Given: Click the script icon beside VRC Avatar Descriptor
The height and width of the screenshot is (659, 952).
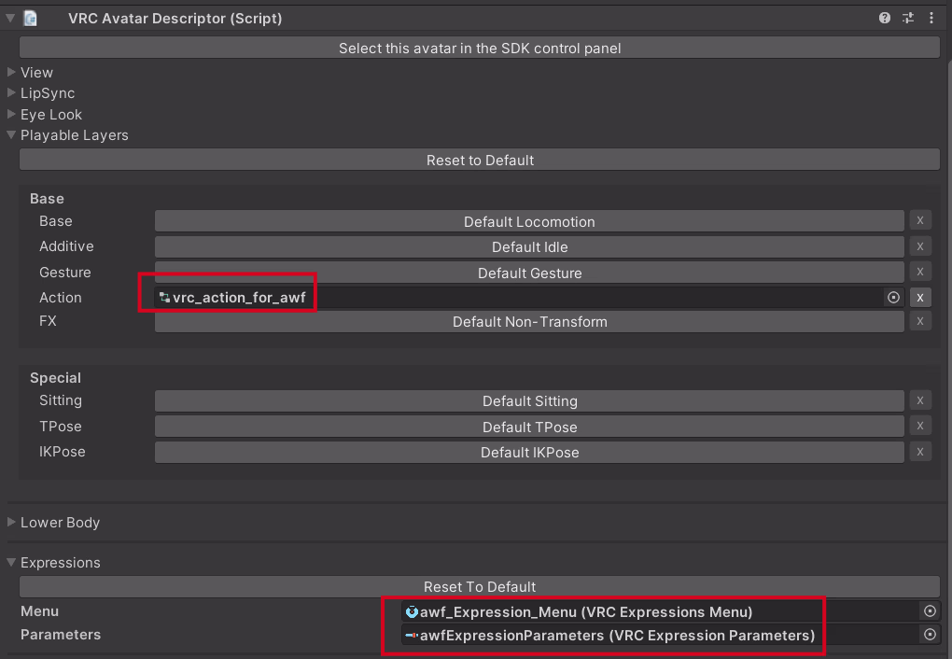Looking at the screenshot, I should [31, 19].
